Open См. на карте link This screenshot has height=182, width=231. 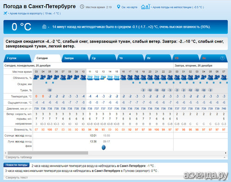click(x=129, y=7)
